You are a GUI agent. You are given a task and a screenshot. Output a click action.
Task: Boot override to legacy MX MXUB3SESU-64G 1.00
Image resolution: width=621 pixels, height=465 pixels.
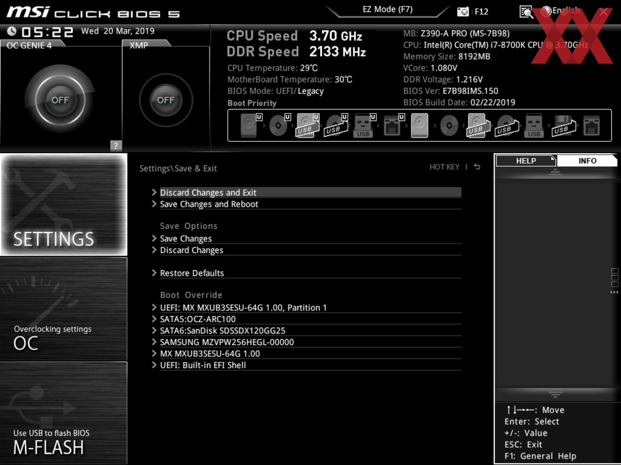pyautogui.click(x=306, y=354)
